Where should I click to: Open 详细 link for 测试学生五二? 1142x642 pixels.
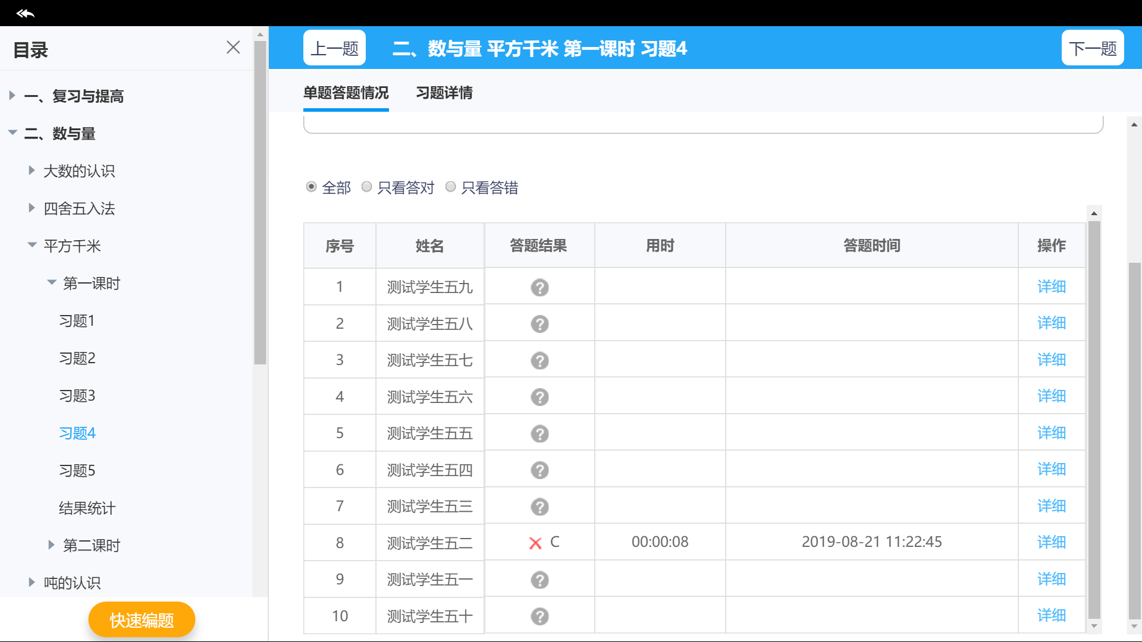click(1051, 542)
